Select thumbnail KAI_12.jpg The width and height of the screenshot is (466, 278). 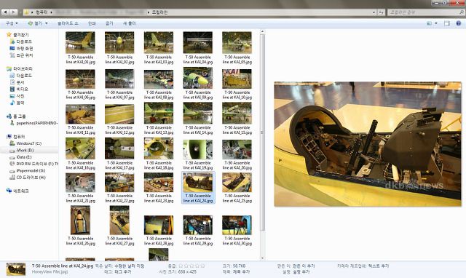(119, 114)
